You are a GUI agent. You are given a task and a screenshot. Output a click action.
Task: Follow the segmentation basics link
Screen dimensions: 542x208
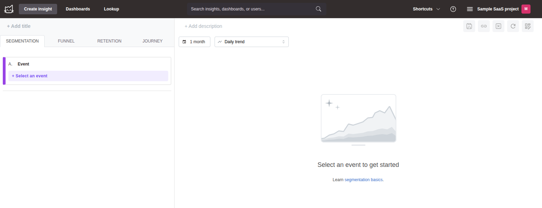pos(363,180)
